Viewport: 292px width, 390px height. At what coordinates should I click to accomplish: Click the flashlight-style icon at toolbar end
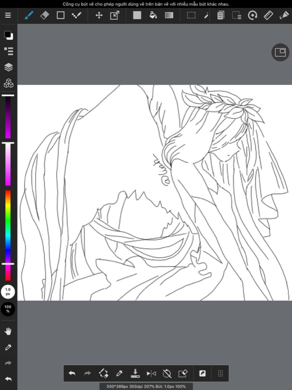coord(284,15)
